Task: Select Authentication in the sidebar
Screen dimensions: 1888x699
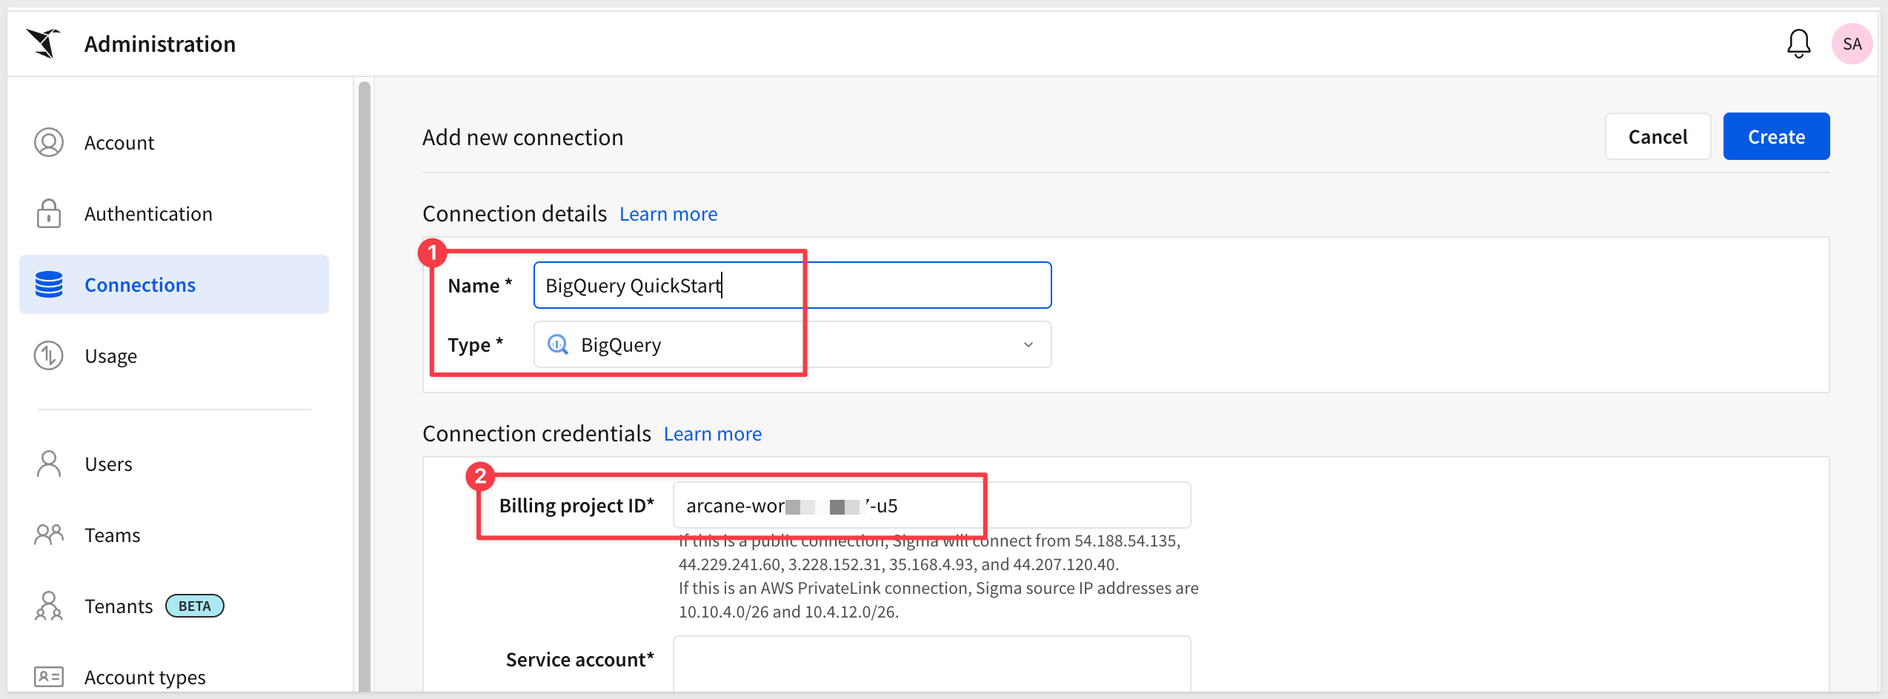Action: point(148,213)
